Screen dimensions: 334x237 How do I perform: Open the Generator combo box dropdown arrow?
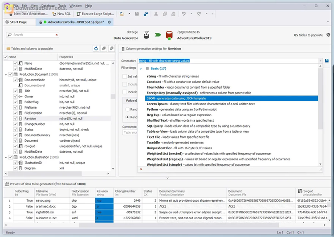(x=320, y=61)
